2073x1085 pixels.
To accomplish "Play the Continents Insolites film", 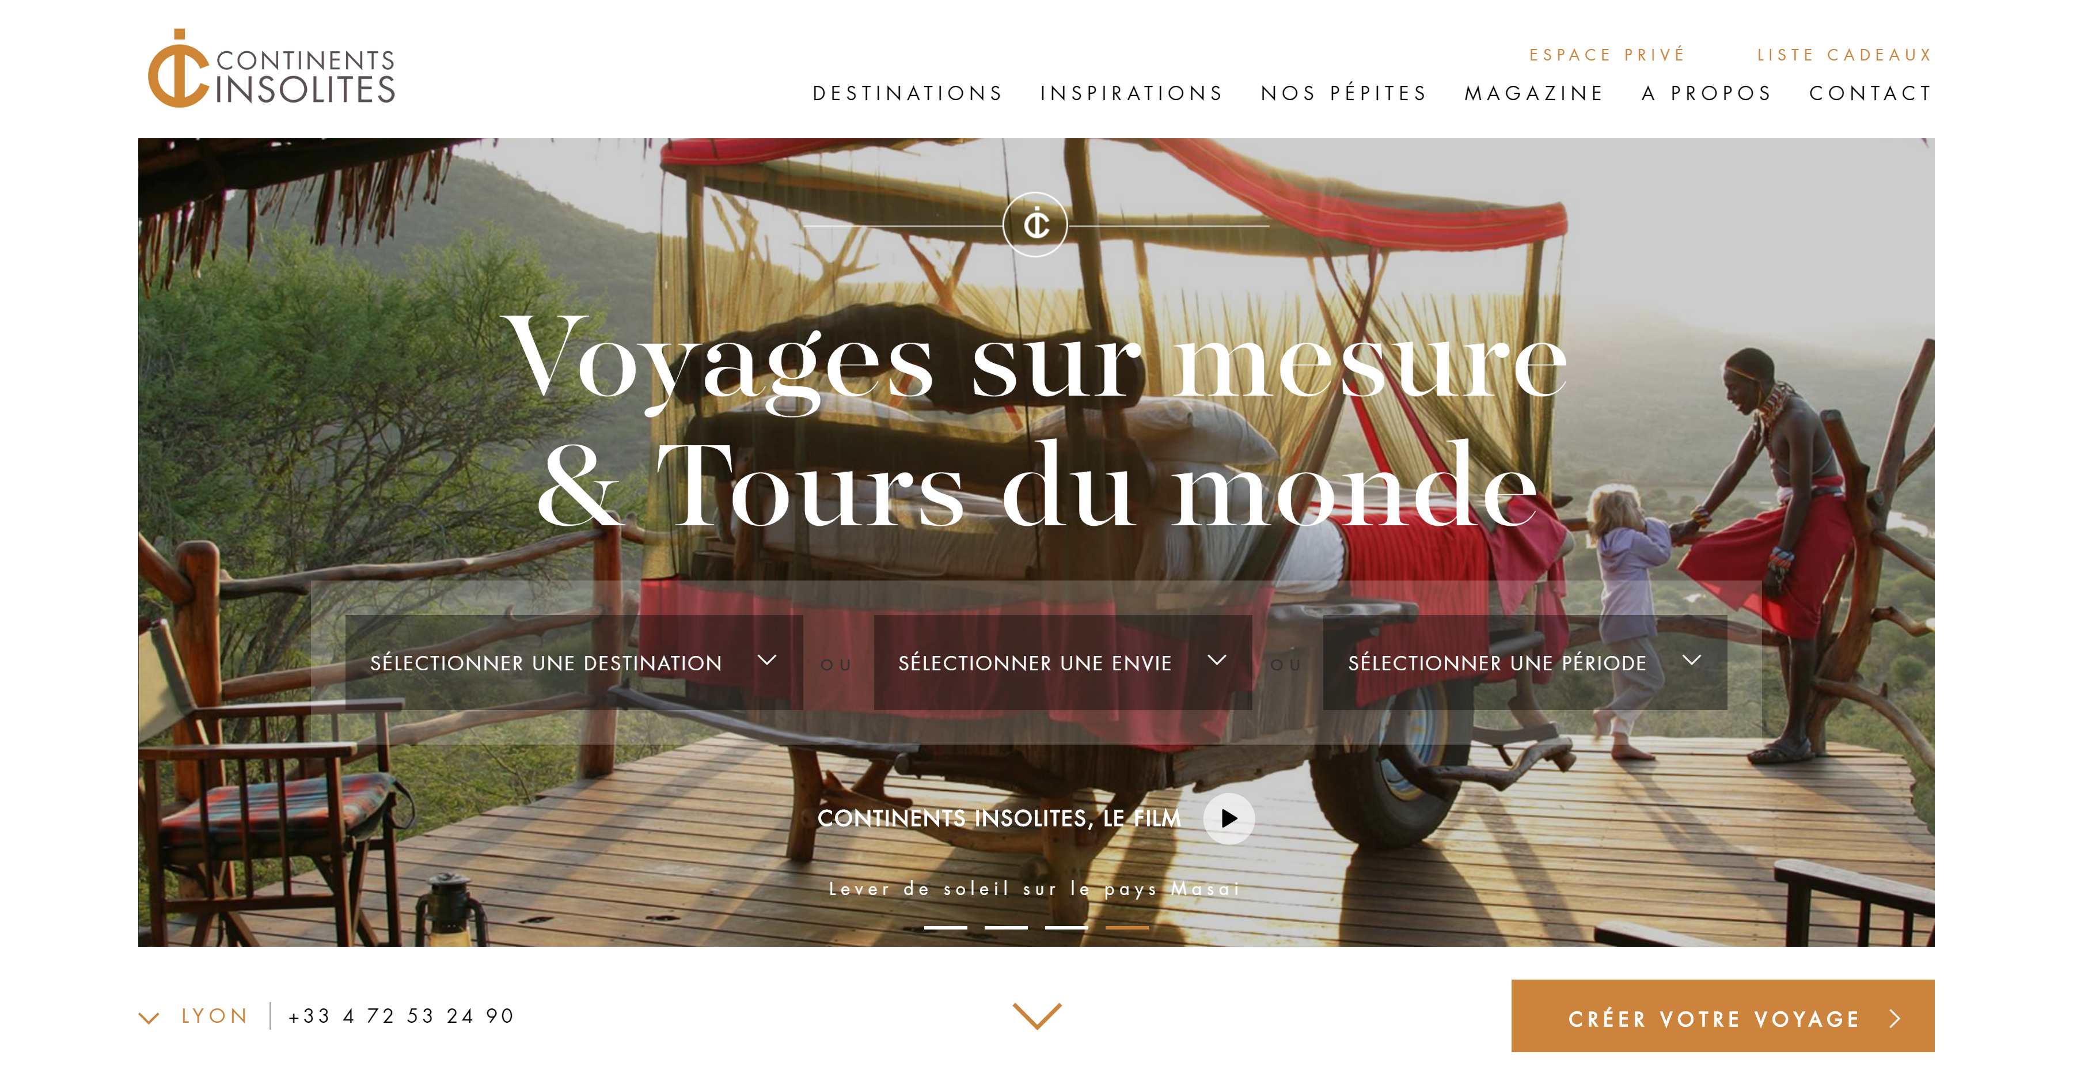I will tap(1228, 818).
